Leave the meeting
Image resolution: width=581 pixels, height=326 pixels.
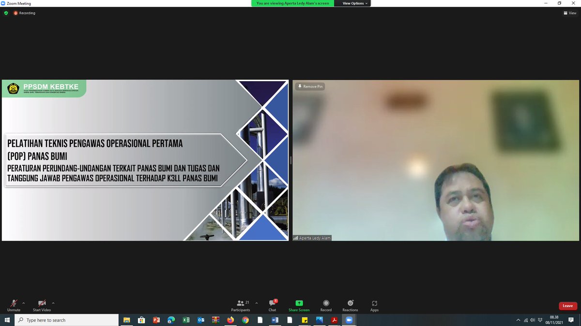[x=568, y=306]
